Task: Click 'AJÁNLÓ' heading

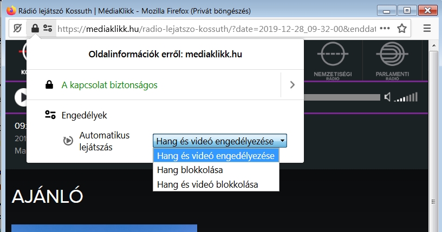Action: [47, 196]
